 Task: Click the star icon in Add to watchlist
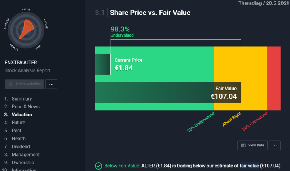tap(11, 84)
